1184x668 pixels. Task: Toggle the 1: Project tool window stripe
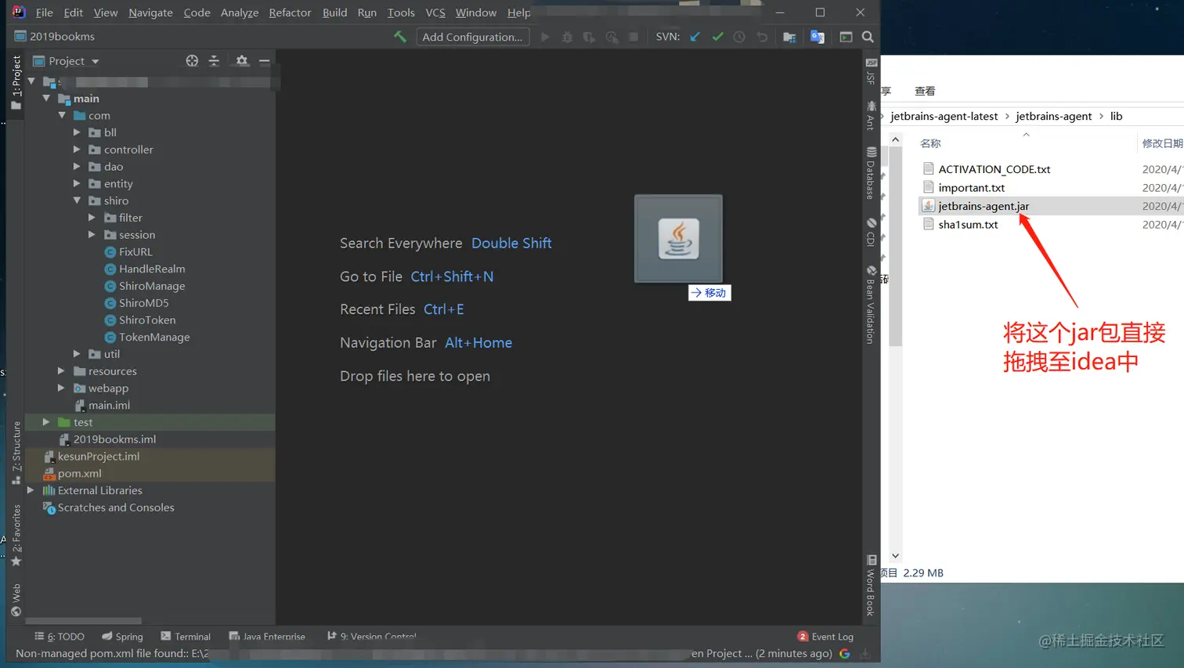coord(16,82)
